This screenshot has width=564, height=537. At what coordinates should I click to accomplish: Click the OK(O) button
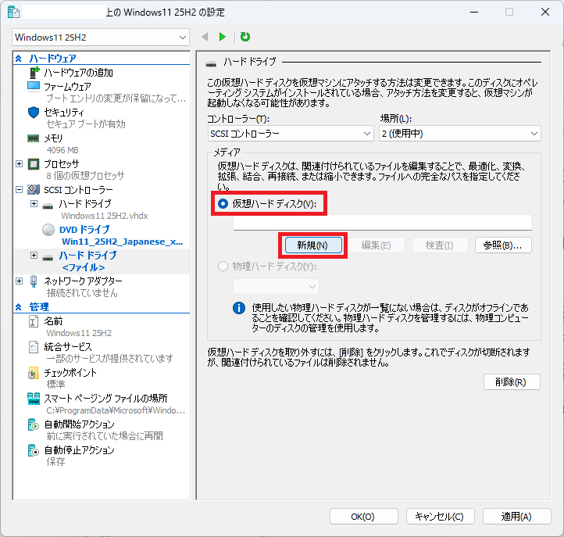(364, 517)
